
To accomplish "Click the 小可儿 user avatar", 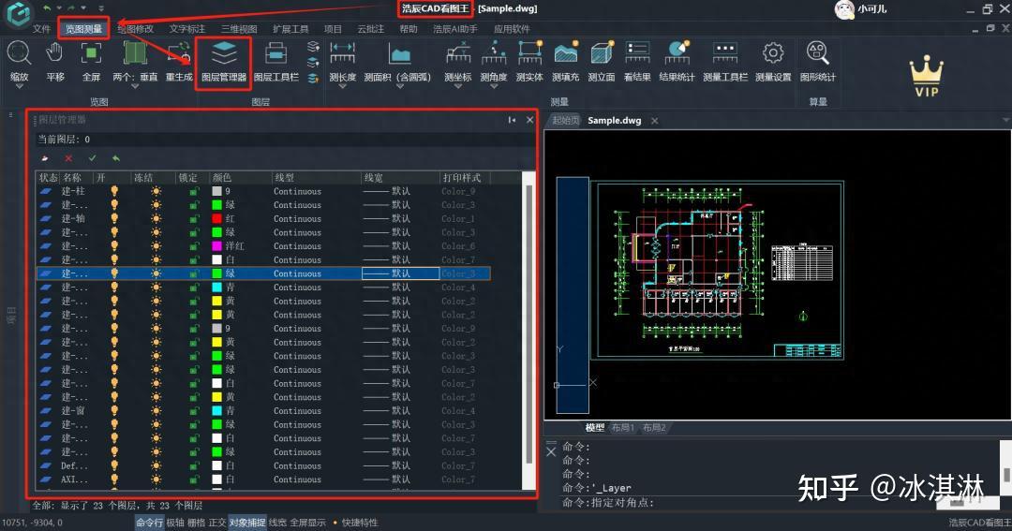I will (x=845, y=9).
